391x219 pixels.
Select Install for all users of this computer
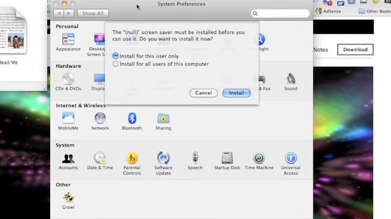pyautogui.click(x=161, y=64)
